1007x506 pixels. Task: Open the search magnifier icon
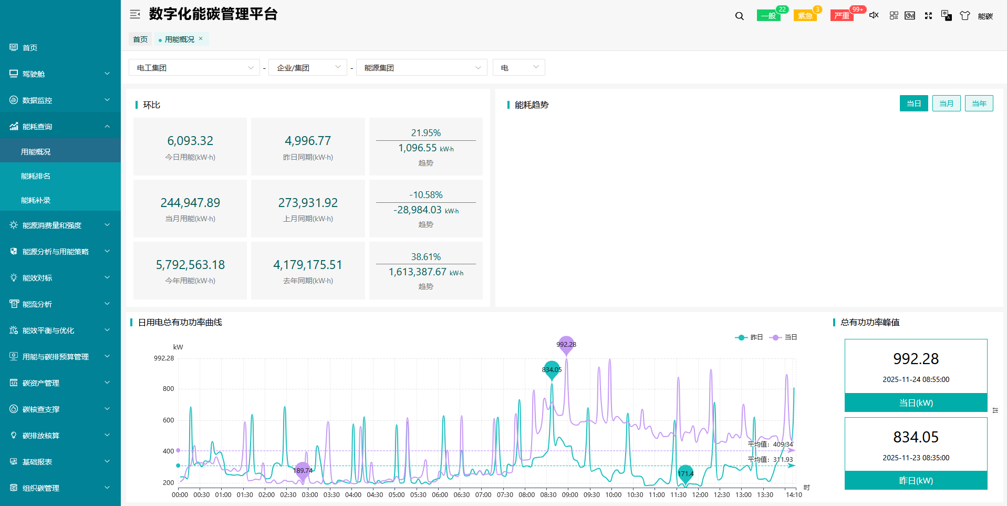pos(739,15)
